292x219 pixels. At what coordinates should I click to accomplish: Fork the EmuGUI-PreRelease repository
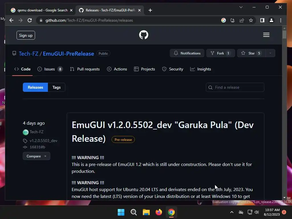[x=221, y=53]
